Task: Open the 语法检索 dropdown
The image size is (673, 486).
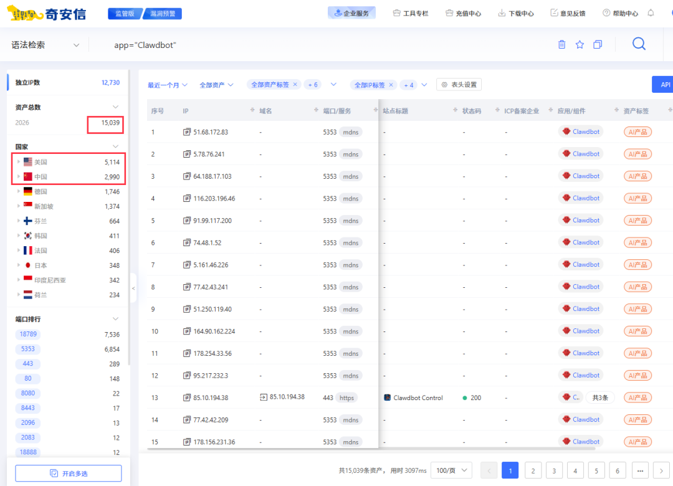Action: pyautogui.click(x=47, y=44)
